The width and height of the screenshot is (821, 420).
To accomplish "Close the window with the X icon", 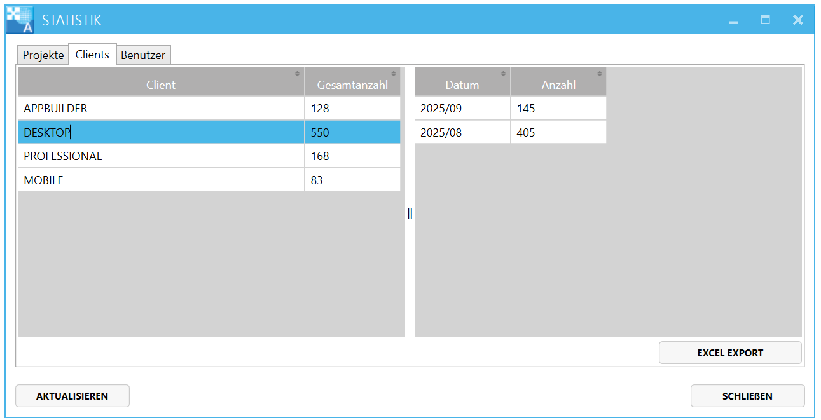I will [x=798, y=20].
